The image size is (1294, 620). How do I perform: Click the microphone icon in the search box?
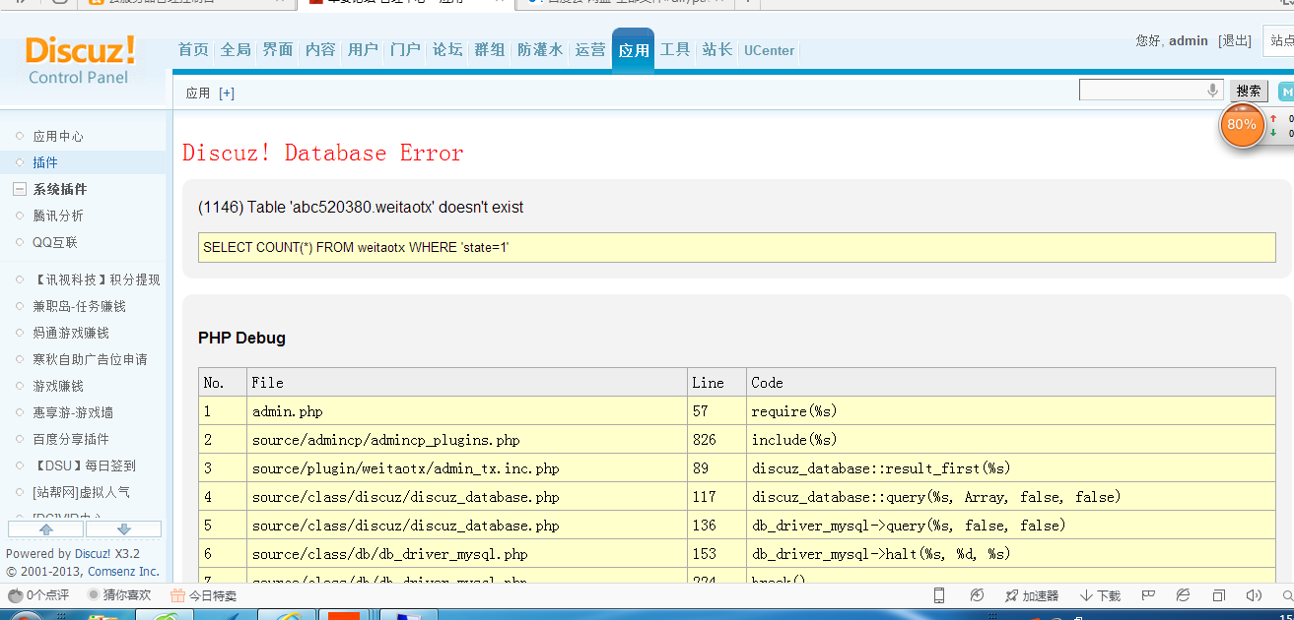click(x=1212, y=90)
